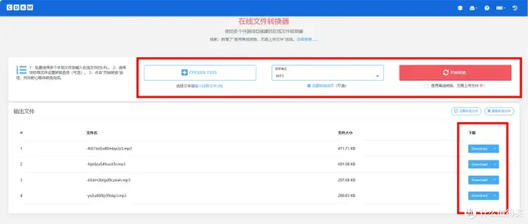This screenshot has height=224, width=528.
Task: Download the 280.83 KB file
Action: coord(480,195)
